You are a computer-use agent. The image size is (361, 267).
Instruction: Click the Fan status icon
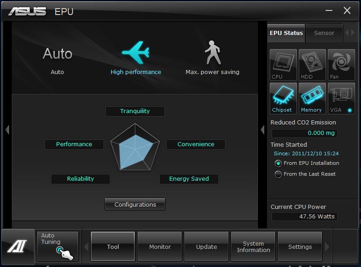pos(341,64)
